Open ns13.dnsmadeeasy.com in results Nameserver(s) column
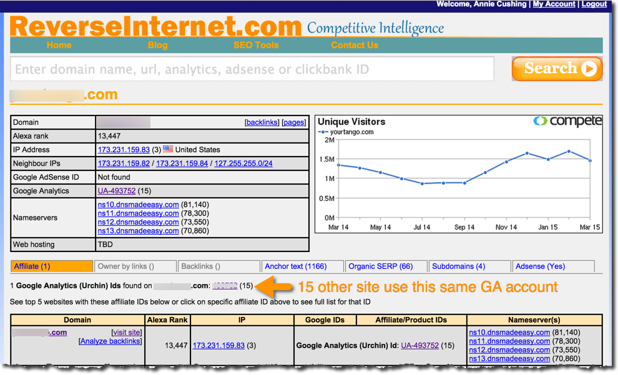The image size is (618, 375). 509,358
